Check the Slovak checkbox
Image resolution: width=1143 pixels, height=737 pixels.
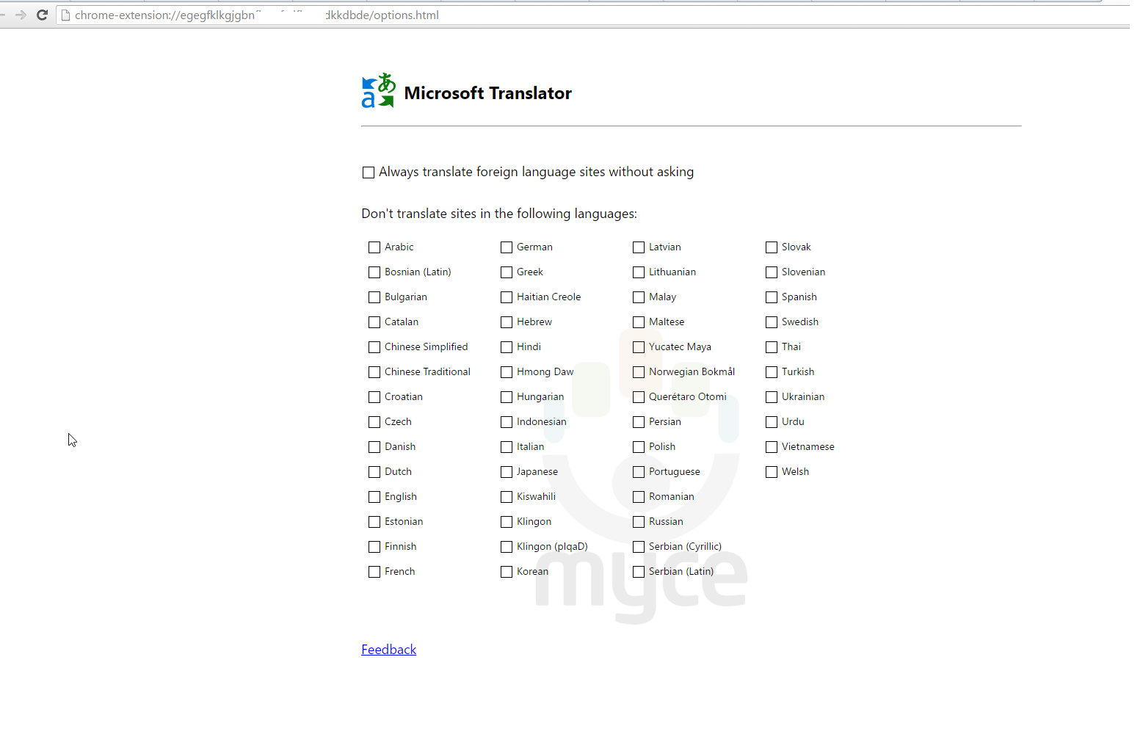coord(772,247)
